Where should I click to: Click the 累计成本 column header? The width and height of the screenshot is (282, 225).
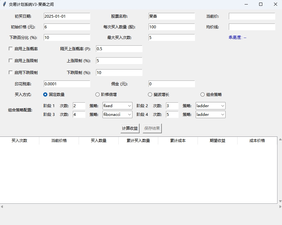click(x=178, y=141)
